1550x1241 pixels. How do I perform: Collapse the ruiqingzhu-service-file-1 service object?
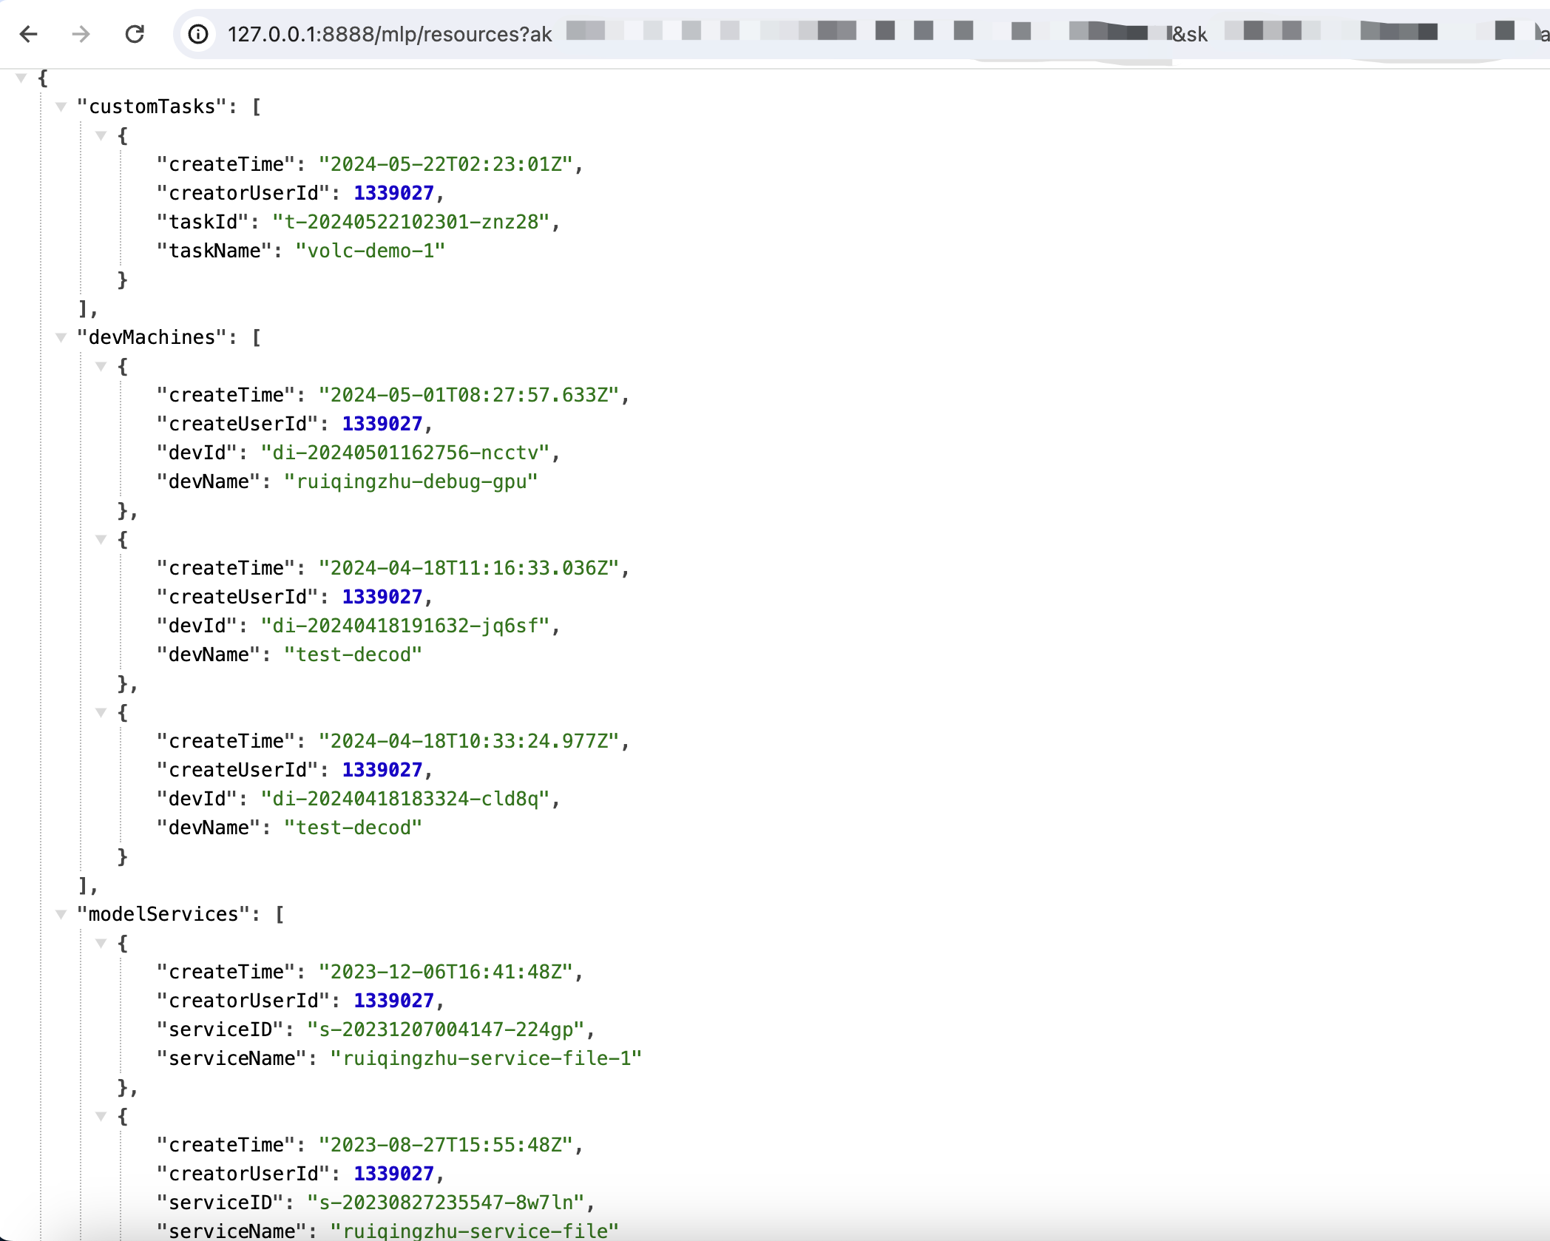[x=101, y=943]
